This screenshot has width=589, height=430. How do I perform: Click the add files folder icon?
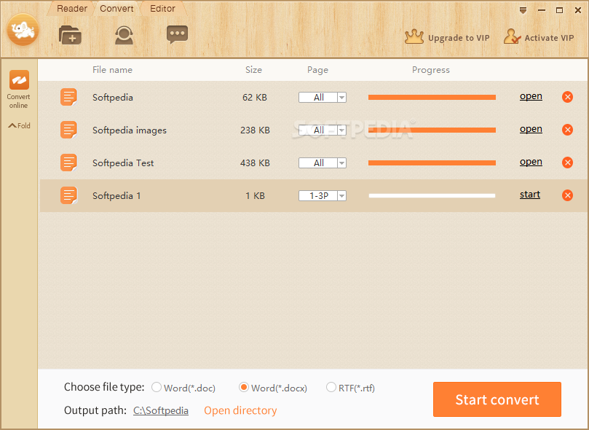click(70, 35)
